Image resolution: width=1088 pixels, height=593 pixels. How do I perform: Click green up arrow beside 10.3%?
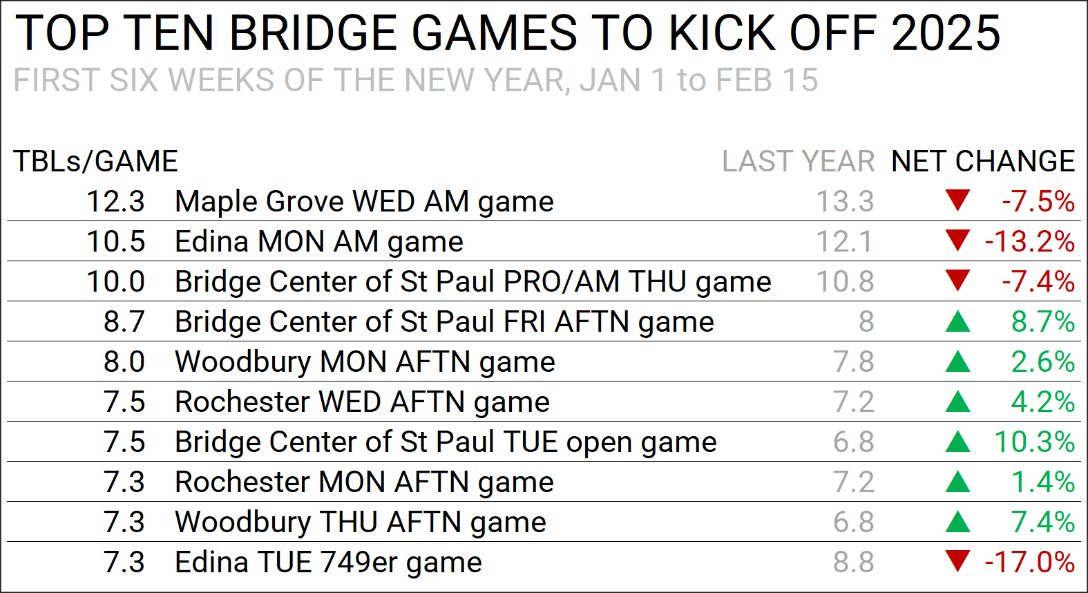(958, 441)
